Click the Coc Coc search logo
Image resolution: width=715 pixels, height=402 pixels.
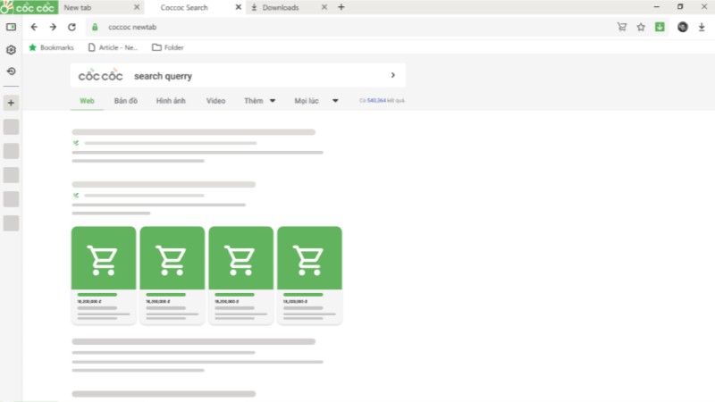click(x=100, y=75)
